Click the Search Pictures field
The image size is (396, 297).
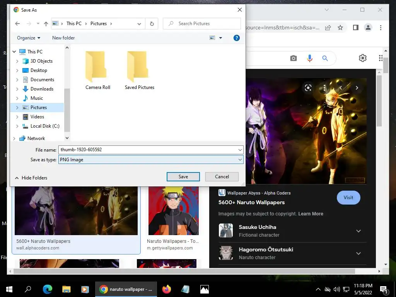(202, 24)
